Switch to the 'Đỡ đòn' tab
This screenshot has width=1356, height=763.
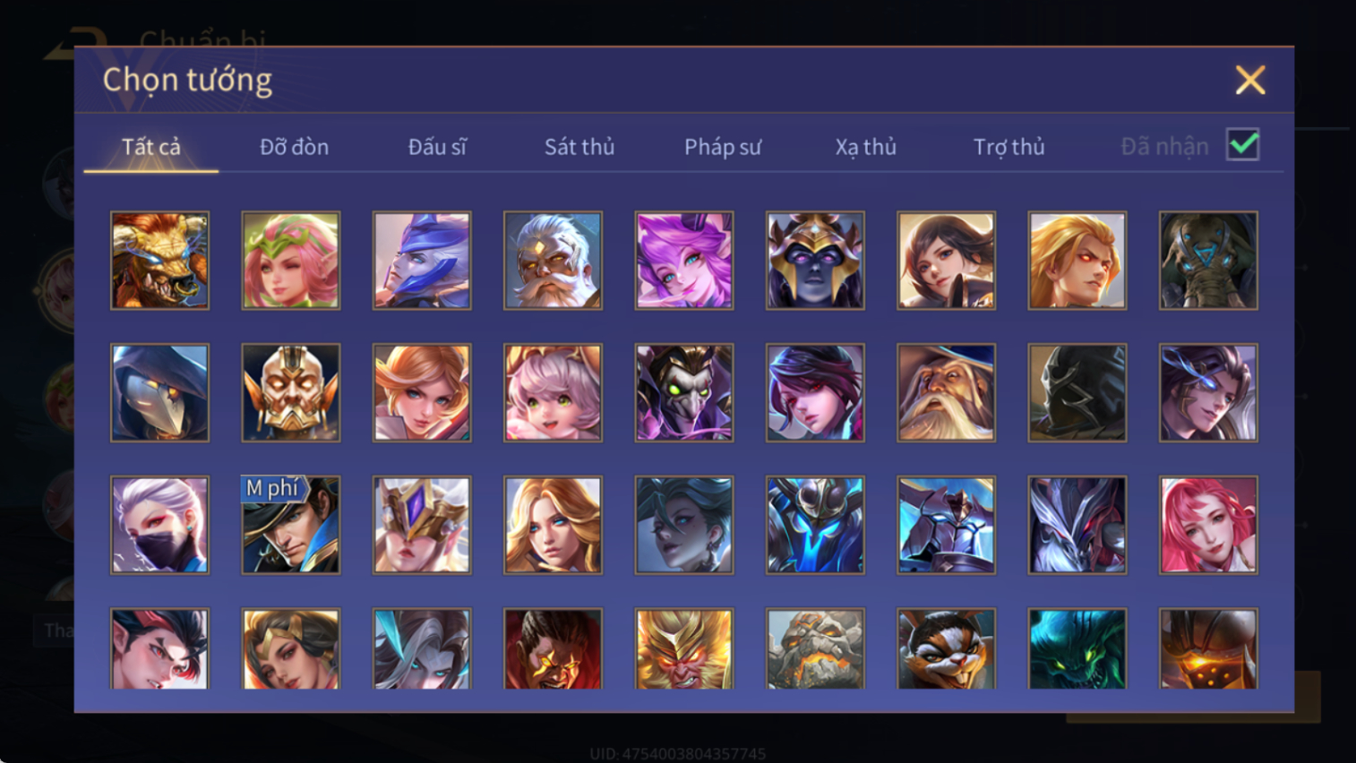tap(294, 147)
